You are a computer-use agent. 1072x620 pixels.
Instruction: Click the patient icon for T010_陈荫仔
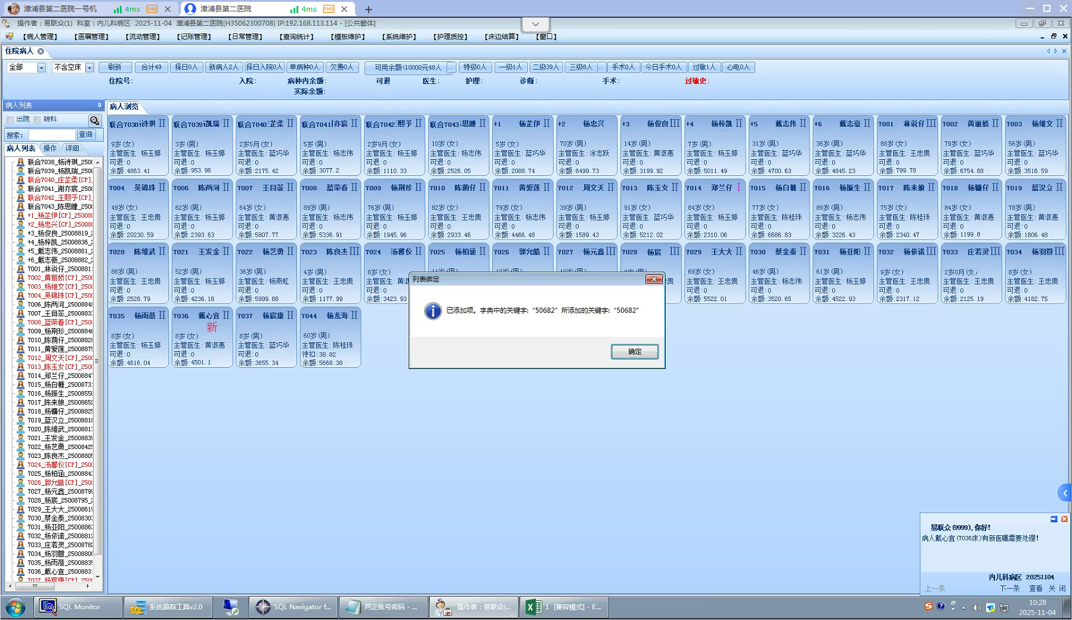coord(21,340)
